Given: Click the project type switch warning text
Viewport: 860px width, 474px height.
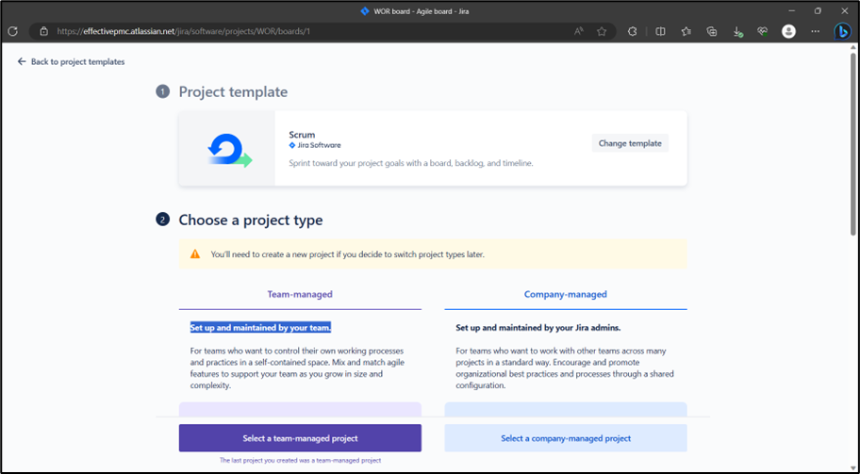Looking at the screenshot, I should click(x=348, y=254).
